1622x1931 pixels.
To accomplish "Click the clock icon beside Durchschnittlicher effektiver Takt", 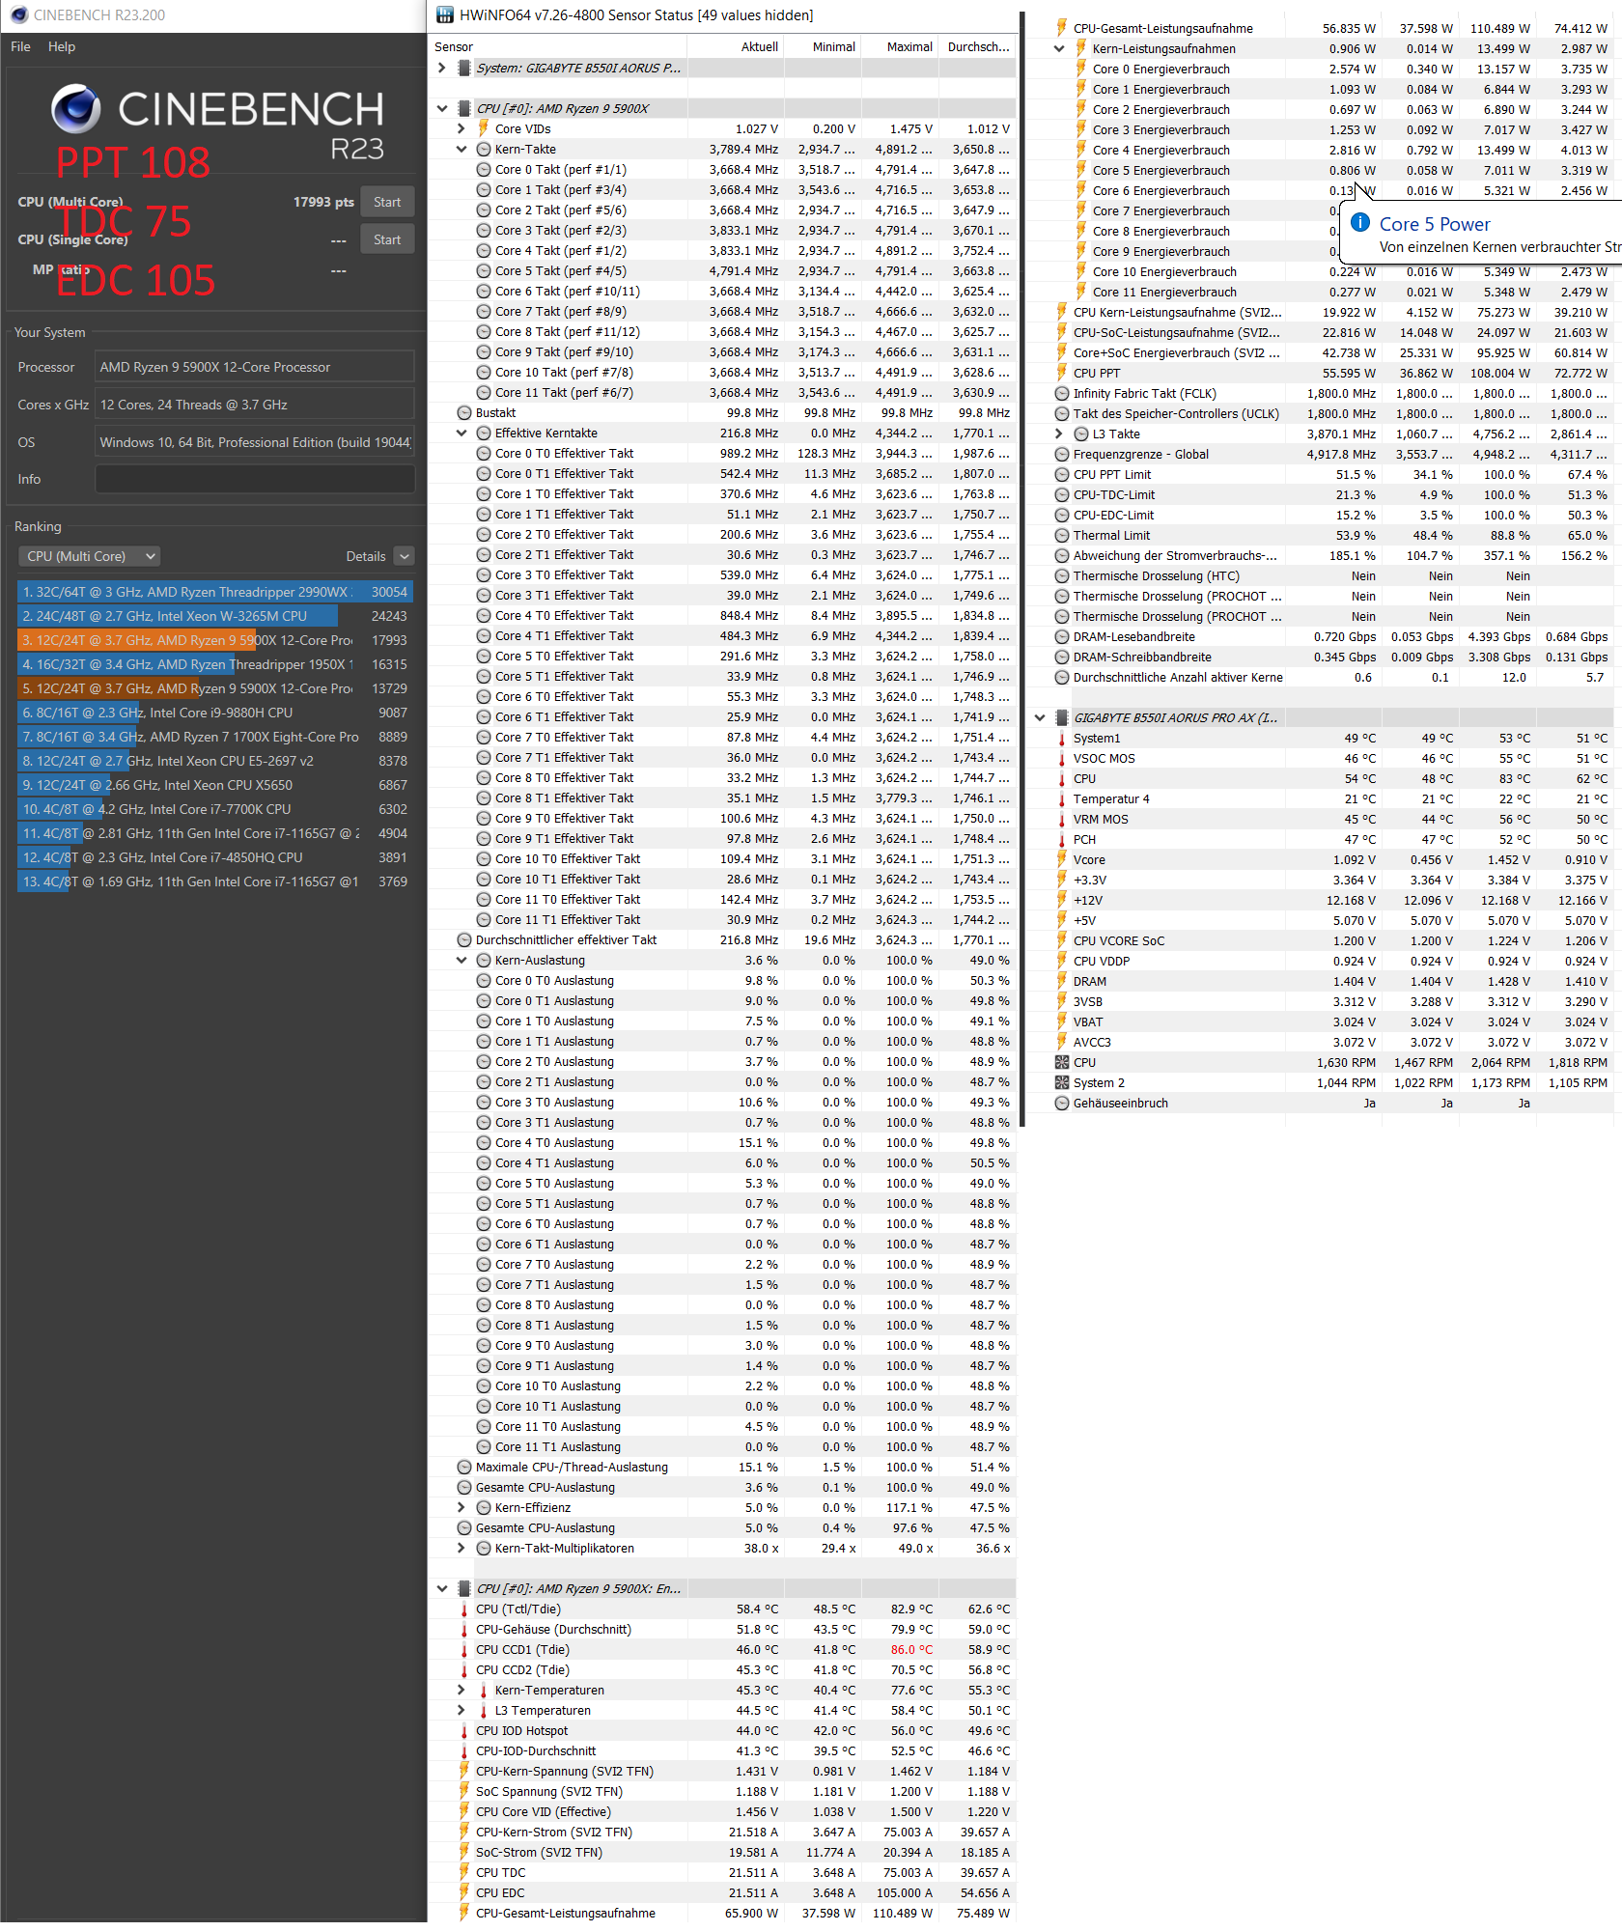I will click(x=464, y=939).
